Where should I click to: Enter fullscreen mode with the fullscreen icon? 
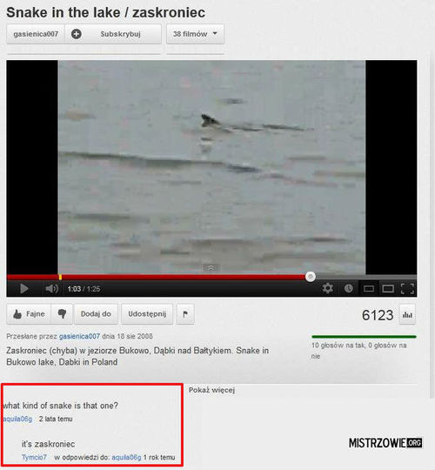(x=407, y=289)
